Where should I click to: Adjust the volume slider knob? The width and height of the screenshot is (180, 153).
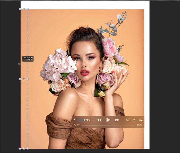(x=85, y=120)
